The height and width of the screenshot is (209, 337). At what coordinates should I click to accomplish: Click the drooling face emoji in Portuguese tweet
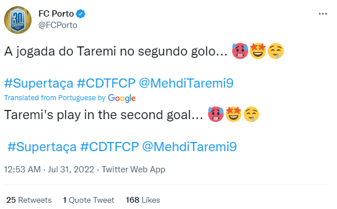[276, 51]
